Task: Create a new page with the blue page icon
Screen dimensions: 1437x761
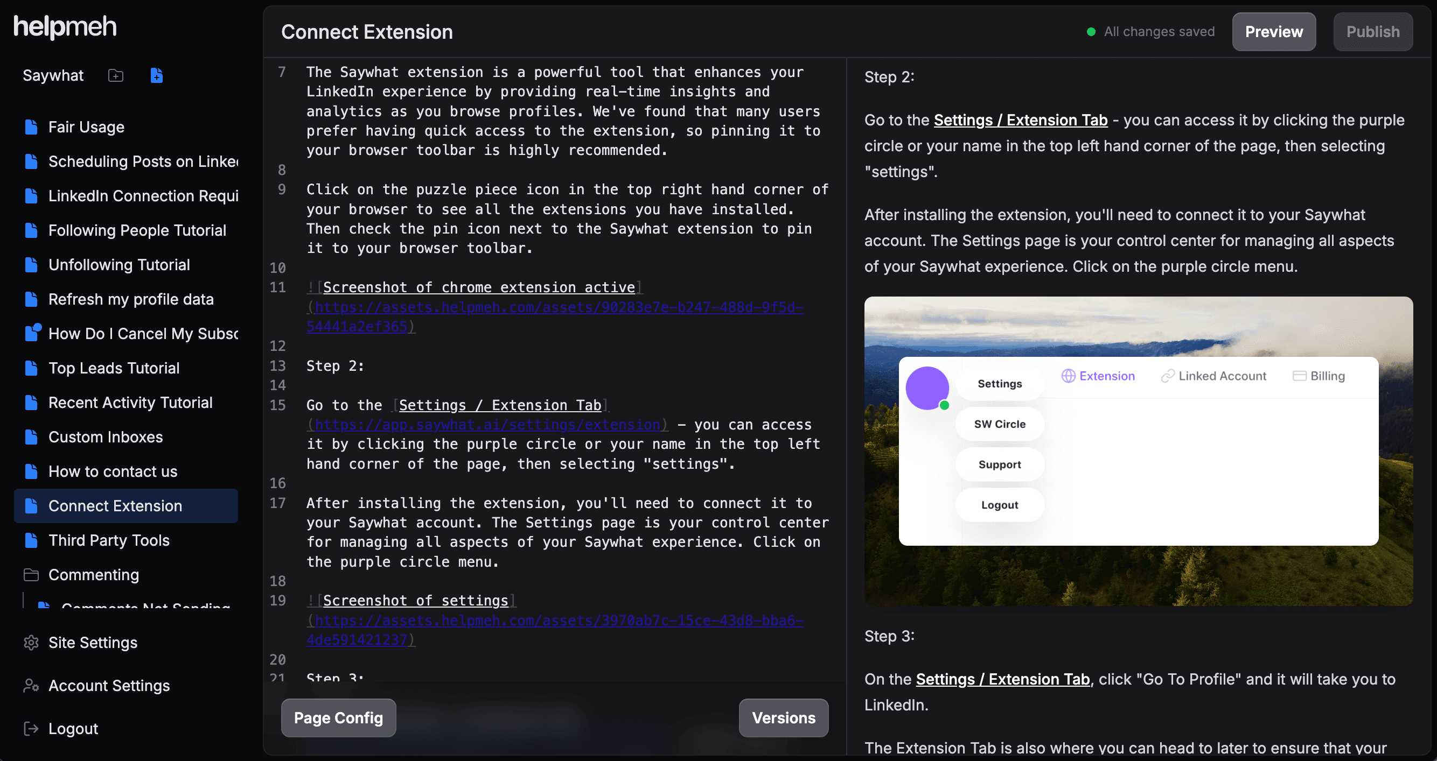Action: coord(156,76)
